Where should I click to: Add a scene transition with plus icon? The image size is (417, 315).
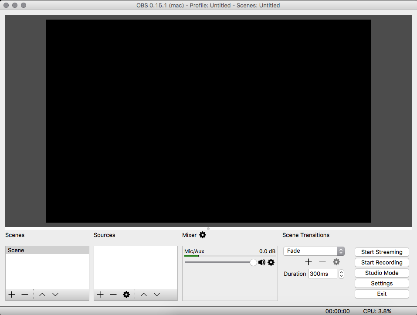309,262
